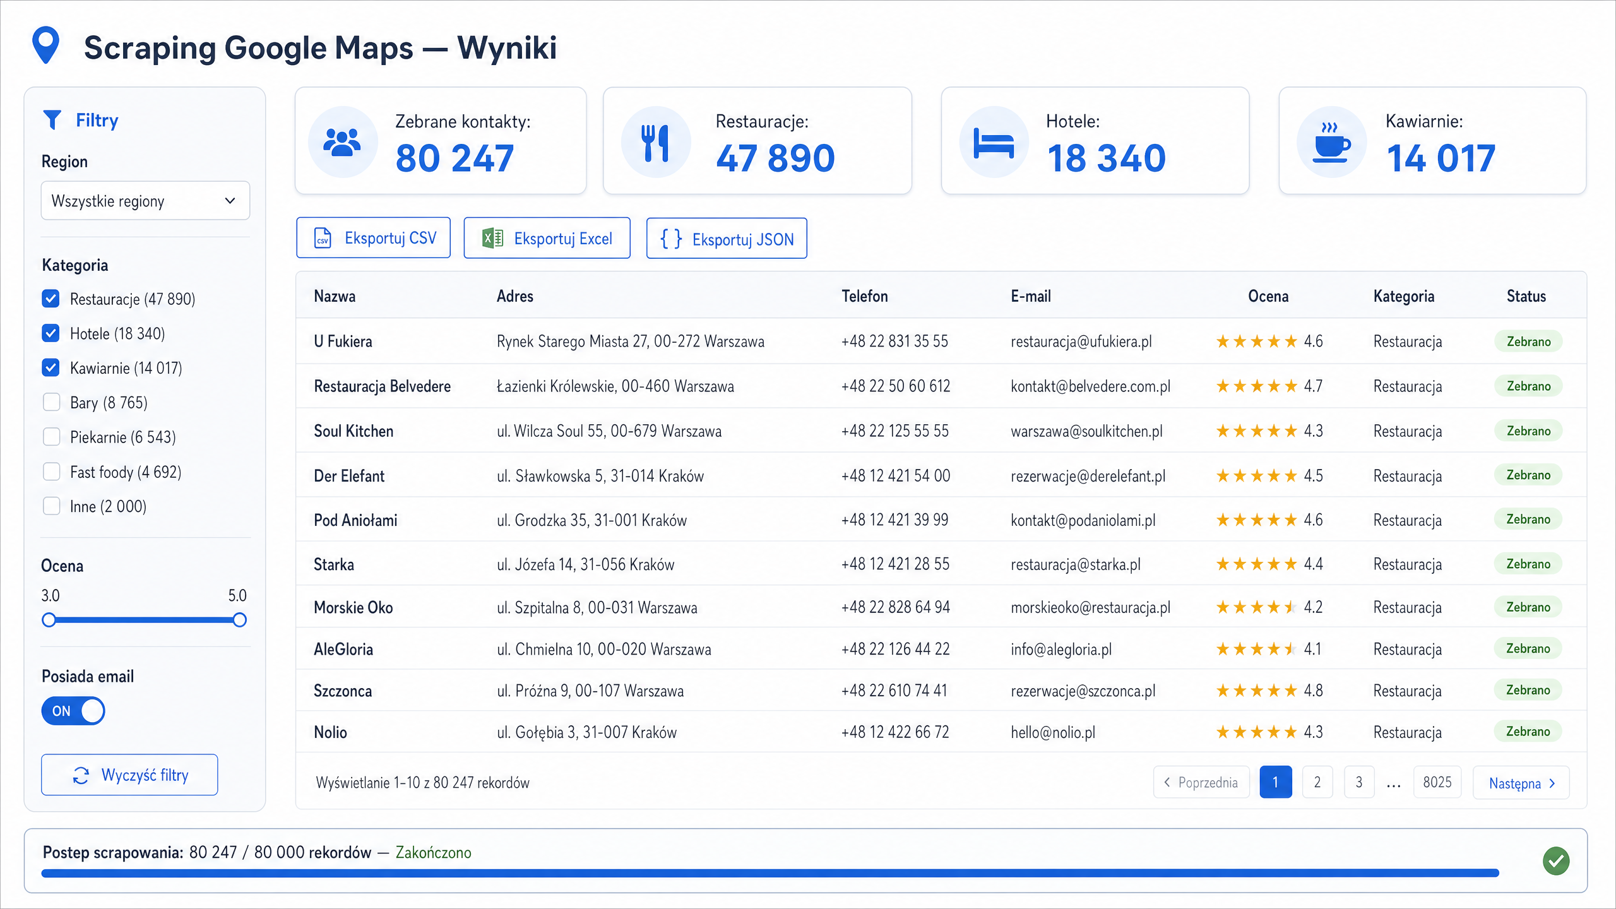
Task: Check the Inne (2 000) checkbox
Action: click(x=51, y=506)
